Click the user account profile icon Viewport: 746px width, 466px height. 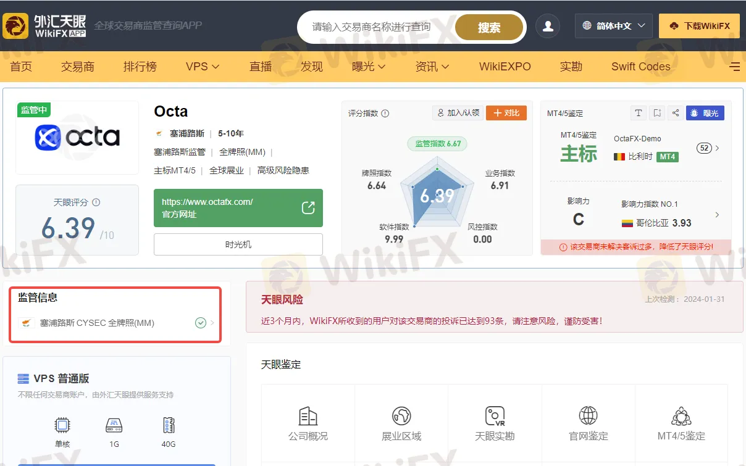click(x=547, y=26)
